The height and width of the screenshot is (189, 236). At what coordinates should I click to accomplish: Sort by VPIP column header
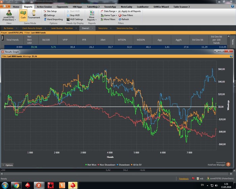(65, 40)
